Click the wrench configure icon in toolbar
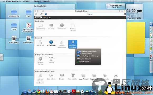The width and height of the screenshot is (153, 95). coord(41,14)
